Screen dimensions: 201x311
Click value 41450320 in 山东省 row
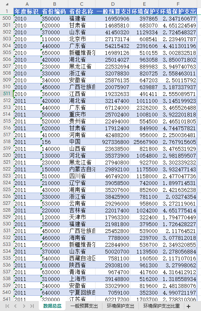[x=113, y=32]
